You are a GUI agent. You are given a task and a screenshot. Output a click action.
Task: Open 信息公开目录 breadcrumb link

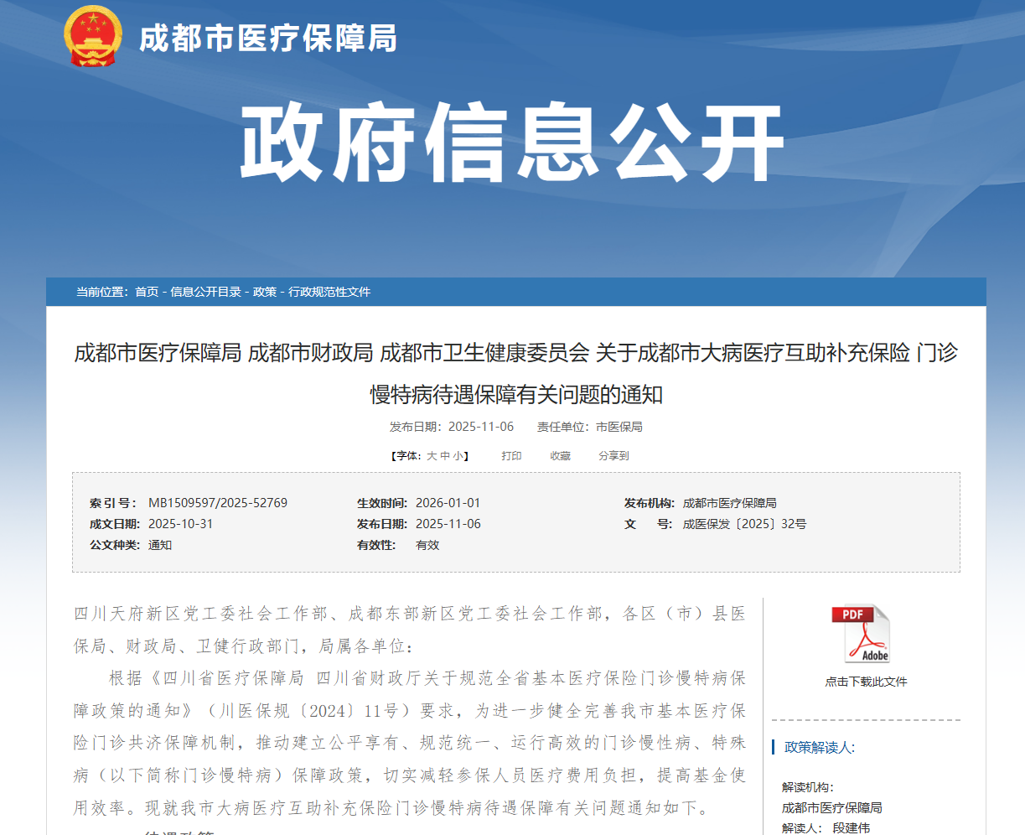pyautogui.click(x=205, y=292)
